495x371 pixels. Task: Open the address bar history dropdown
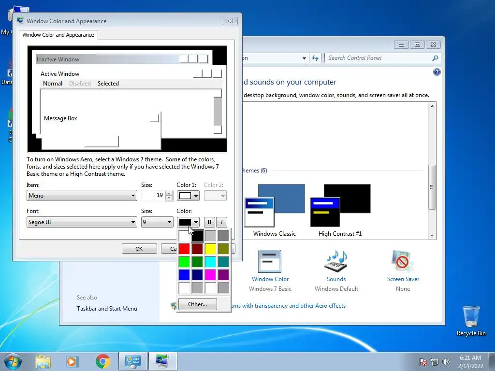[x=304, y=58]
